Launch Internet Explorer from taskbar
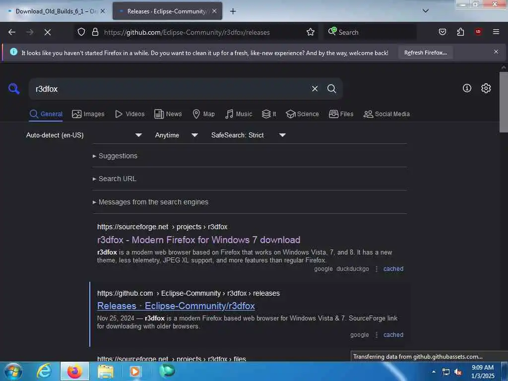 [44, 371]
